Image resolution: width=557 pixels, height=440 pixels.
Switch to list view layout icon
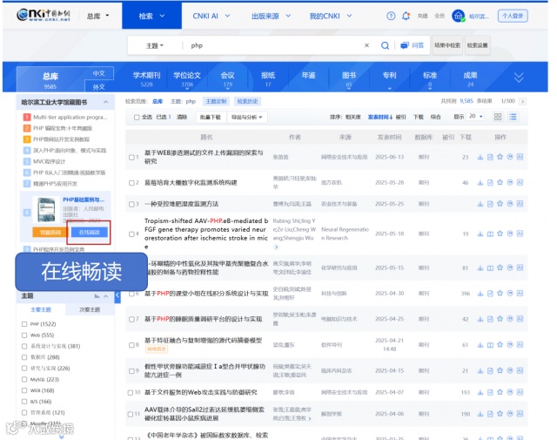(513, 117)
